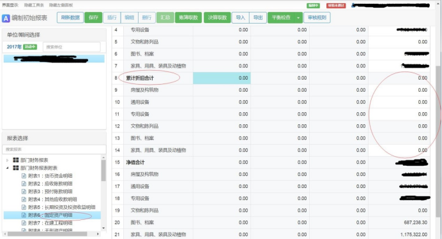Screen dimensions: 442x239
Task: Click the green 编制中 status badge
Action: coord(313,6)
